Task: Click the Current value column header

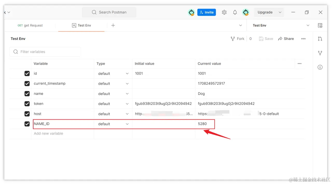Action: pos(209,64)
